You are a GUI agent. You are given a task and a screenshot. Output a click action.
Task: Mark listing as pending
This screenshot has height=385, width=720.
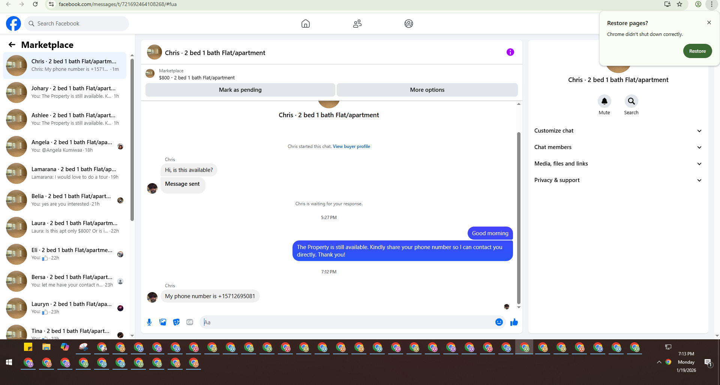pos(240,90)
